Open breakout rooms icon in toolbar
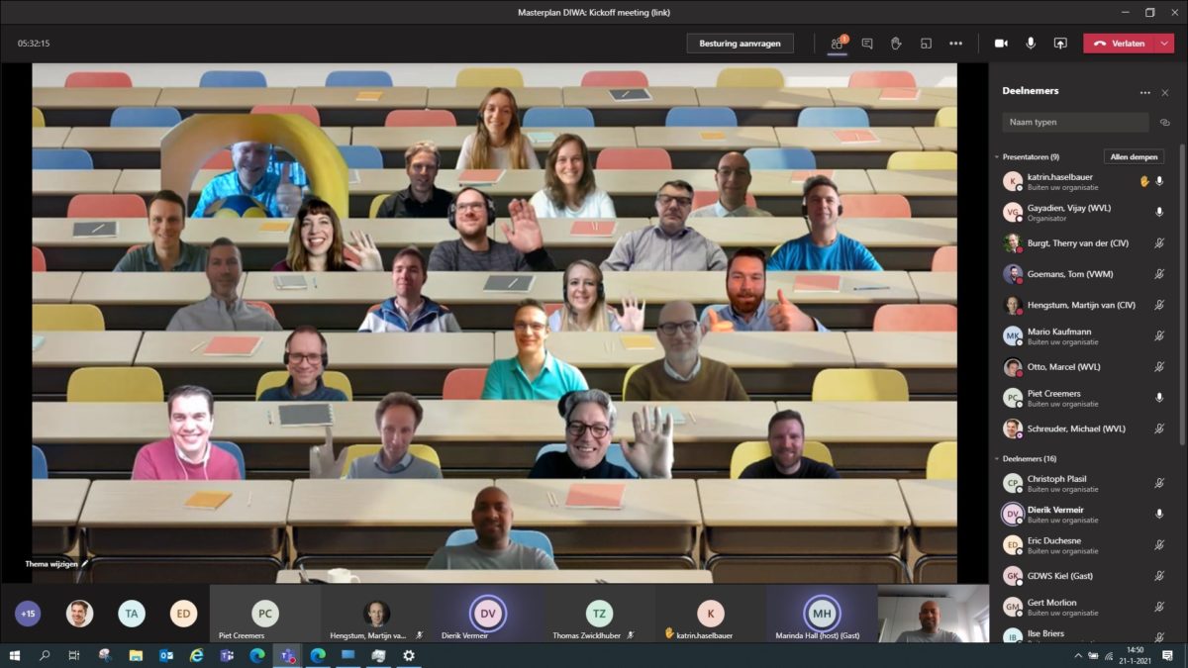This screenshot has width=1188, height=668. pos(926,44)
